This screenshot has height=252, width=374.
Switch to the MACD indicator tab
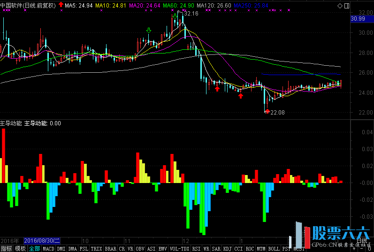pos(48,249)
